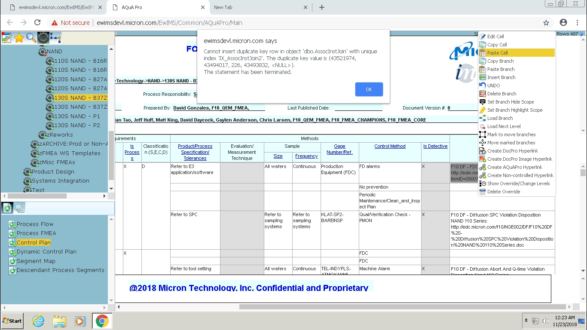The width and height of the screenshot is (587, 330).
Task: Click the Product/Process Specification/Tolerances link
Action: (195, 152)
